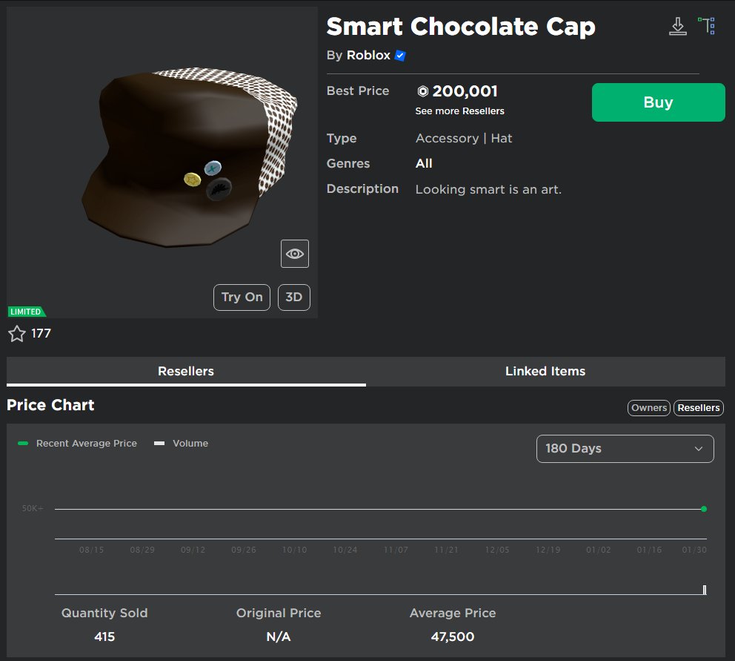This screenshot has width=735, height=661.
Task: Switch chart view to Owners
Action: point(648,407)
